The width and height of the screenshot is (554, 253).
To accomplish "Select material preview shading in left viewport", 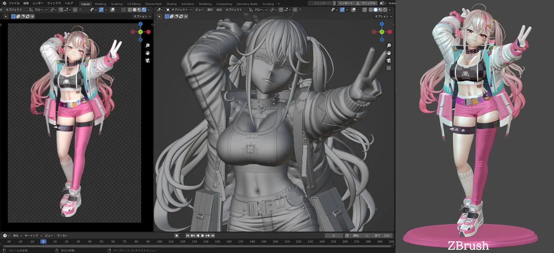I will point(139,10).
